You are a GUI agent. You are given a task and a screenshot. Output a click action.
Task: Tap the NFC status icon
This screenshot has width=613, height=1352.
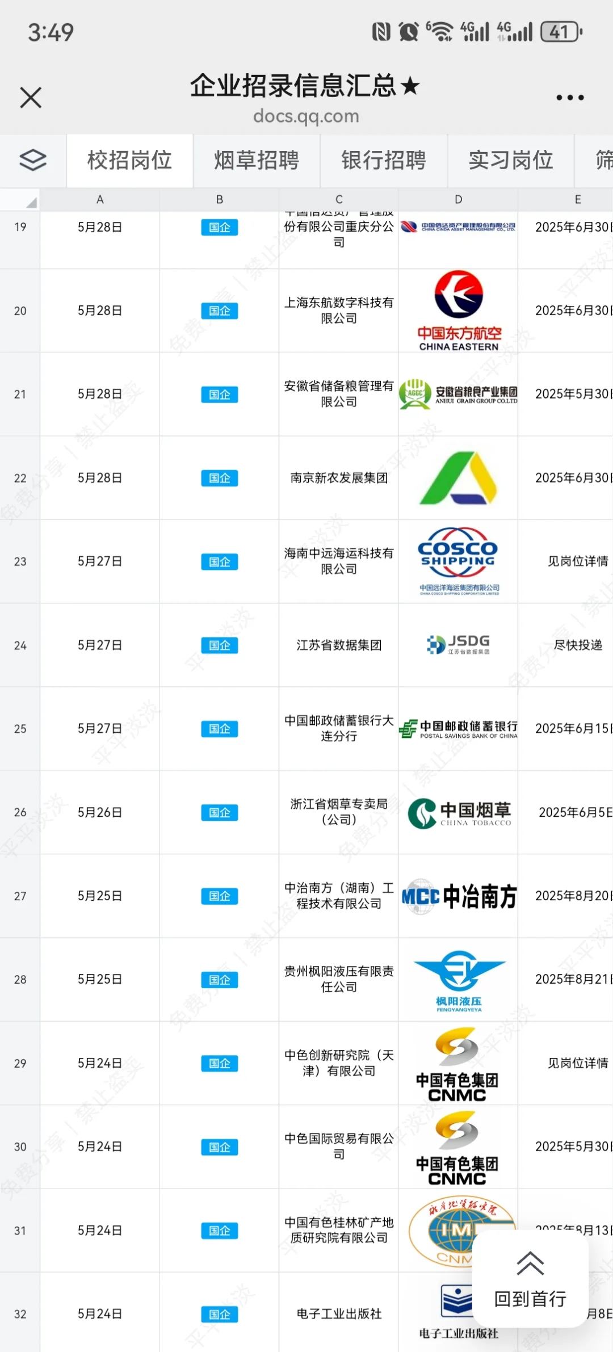[381, 32]
